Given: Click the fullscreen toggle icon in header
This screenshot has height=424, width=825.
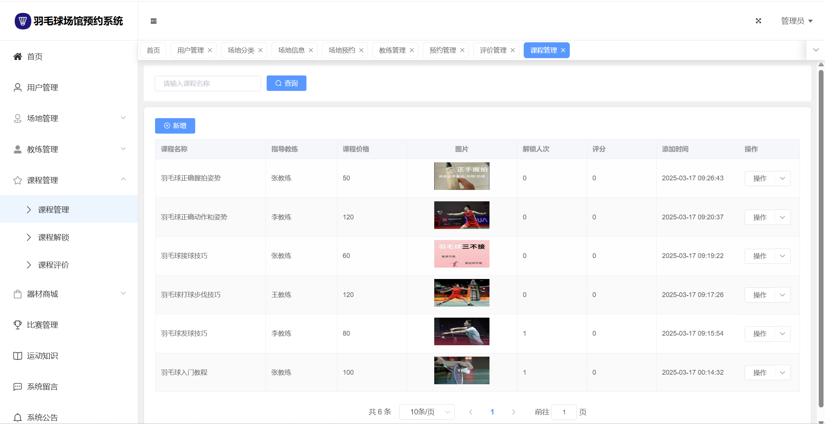Looking at the screenshot, I should (x=758, y=21).
